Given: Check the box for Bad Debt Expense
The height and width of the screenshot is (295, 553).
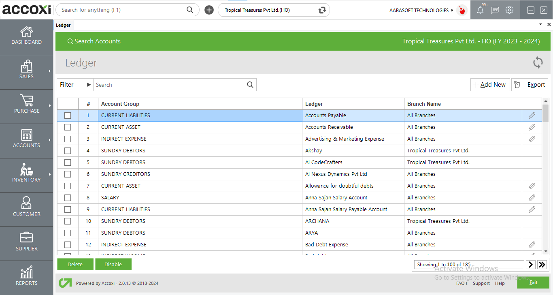Looking at the screenshot, I should coord(68,245).
